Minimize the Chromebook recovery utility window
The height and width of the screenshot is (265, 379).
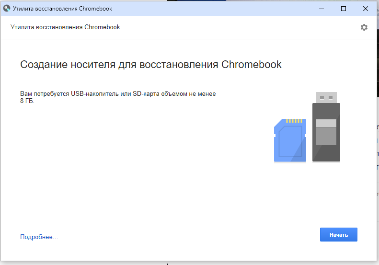[322, 9]
